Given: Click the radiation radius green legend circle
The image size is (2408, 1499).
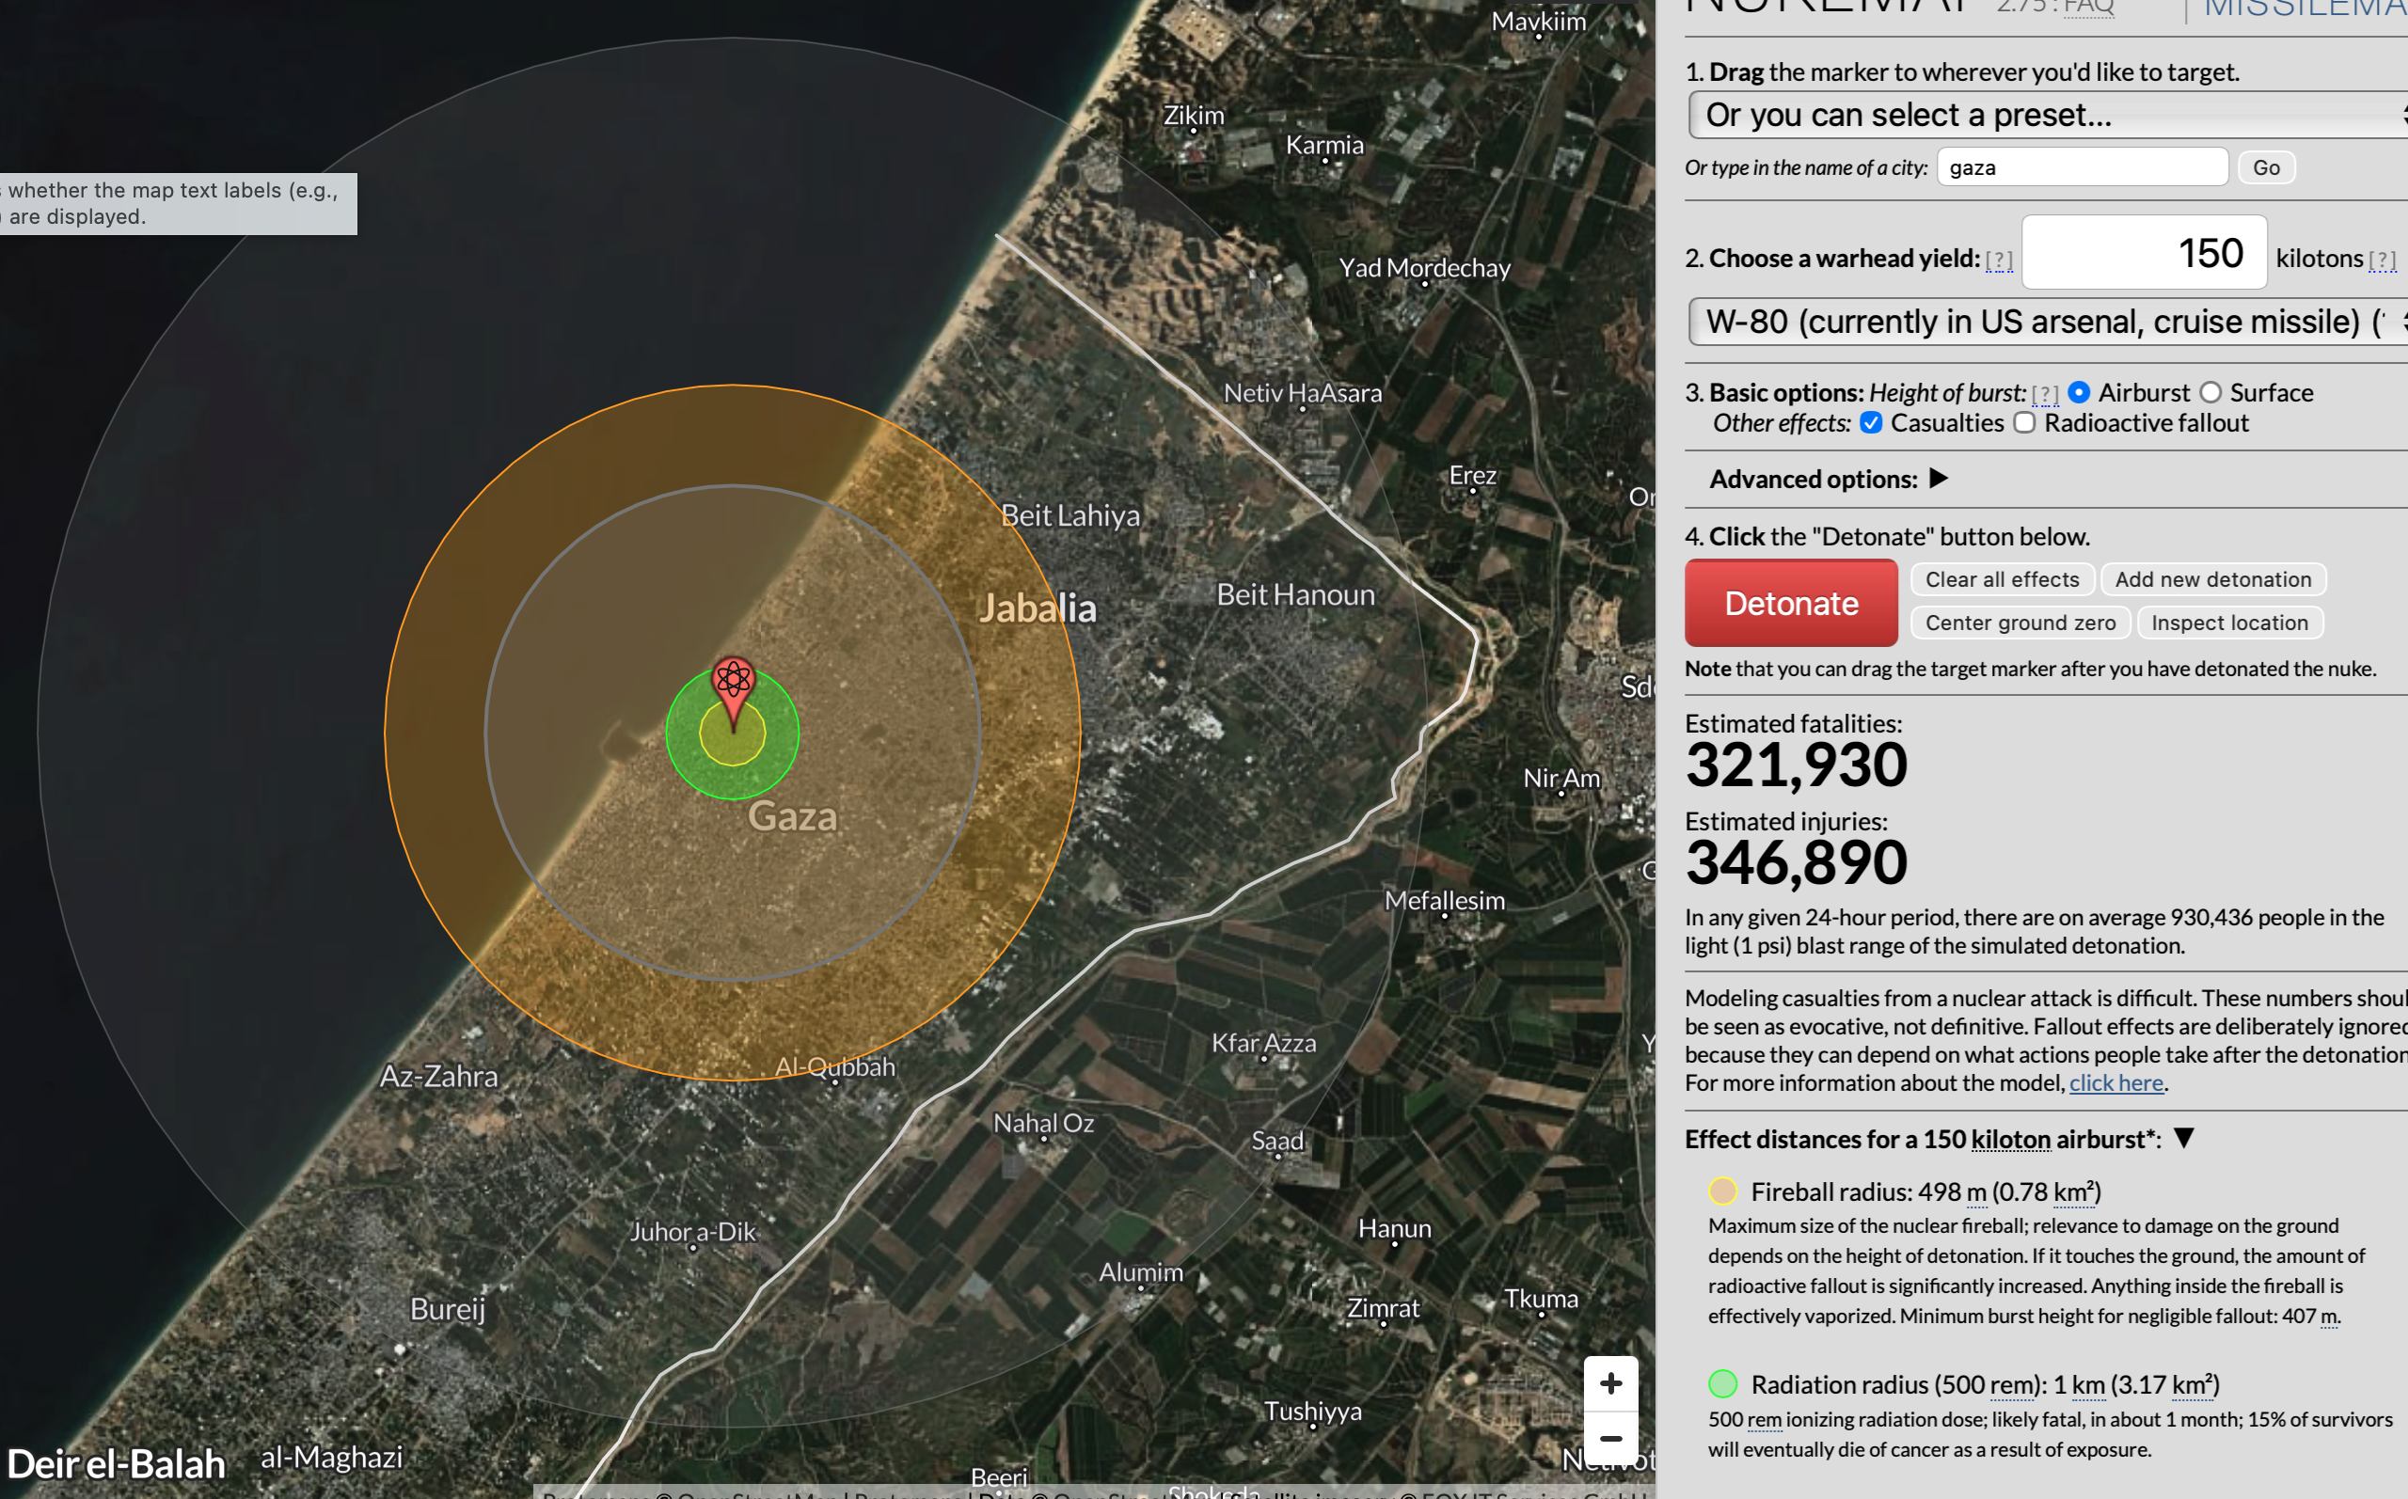Looking at the screenshot, I should point(1723,1383).
